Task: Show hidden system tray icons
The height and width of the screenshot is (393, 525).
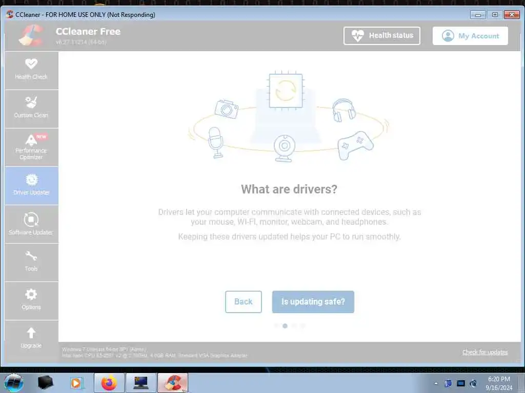Action: pyautogui.click(x=436, y=383)
